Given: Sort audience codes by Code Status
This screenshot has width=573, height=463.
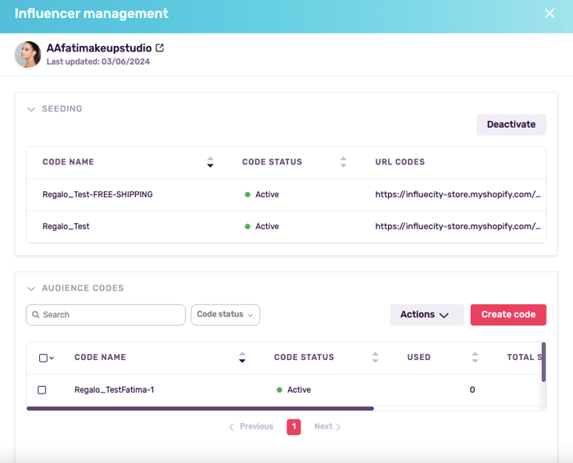Looking at the screenshot, I should (375, 357).
